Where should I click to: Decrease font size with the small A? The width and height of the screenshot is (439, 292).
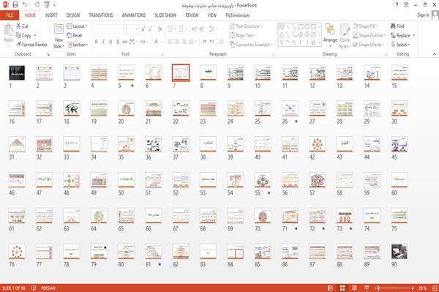click(x=150, y=29)
